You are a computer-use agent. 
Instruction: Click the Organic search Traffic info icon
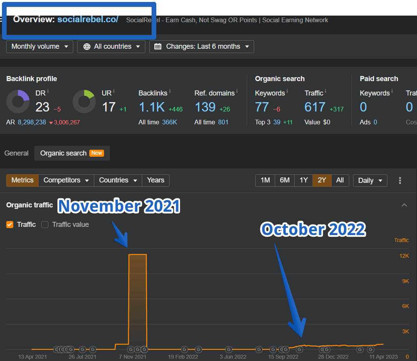[x=325, y=91]
